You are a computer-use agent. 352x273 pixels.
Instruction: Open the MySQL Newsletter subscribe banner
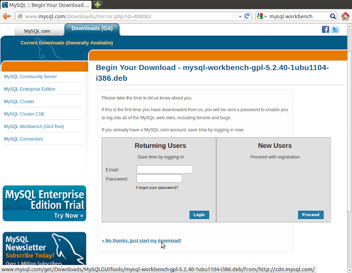click(45, 249)
